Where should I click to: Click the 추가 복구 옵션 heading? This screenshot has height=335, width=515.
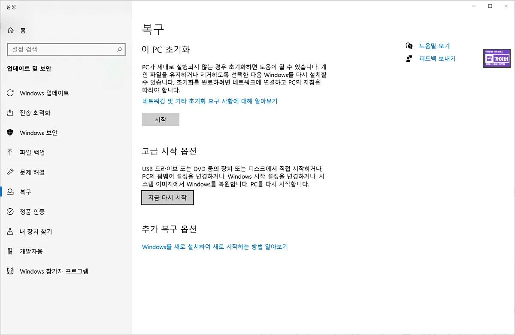169,229
